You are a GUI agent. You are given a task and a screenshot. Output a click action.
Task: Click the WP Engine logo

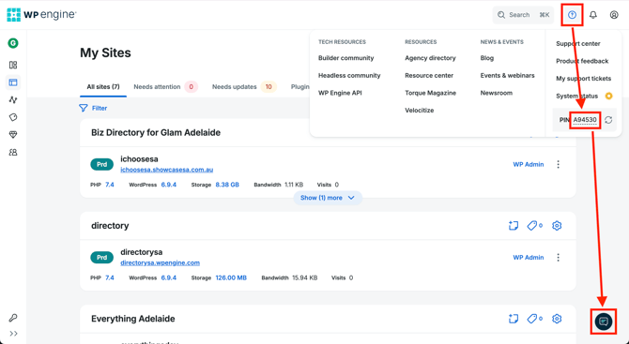click(41, 15)
